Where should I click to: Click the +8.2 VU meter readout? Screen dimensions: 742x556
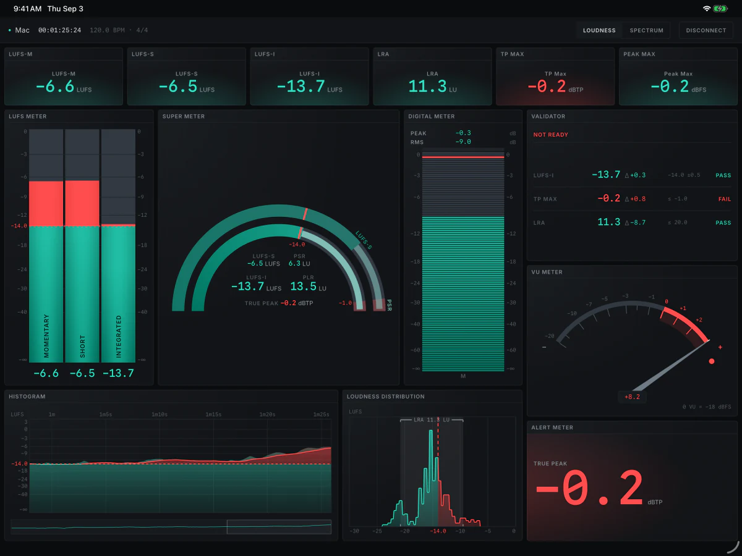[632, 397]
